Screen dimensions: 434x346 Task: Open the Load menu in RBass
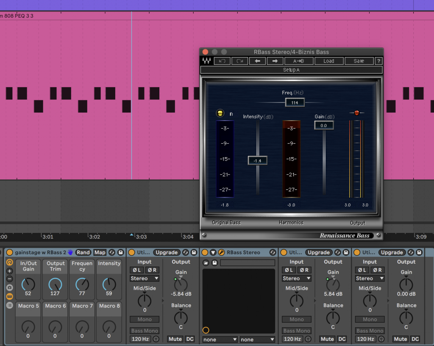(328, 61)
